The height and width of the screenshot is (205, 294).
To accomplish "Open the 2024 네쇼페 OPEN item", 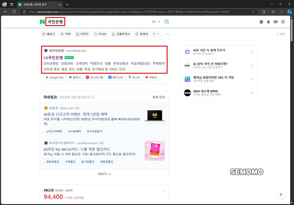I will (218, 93).
